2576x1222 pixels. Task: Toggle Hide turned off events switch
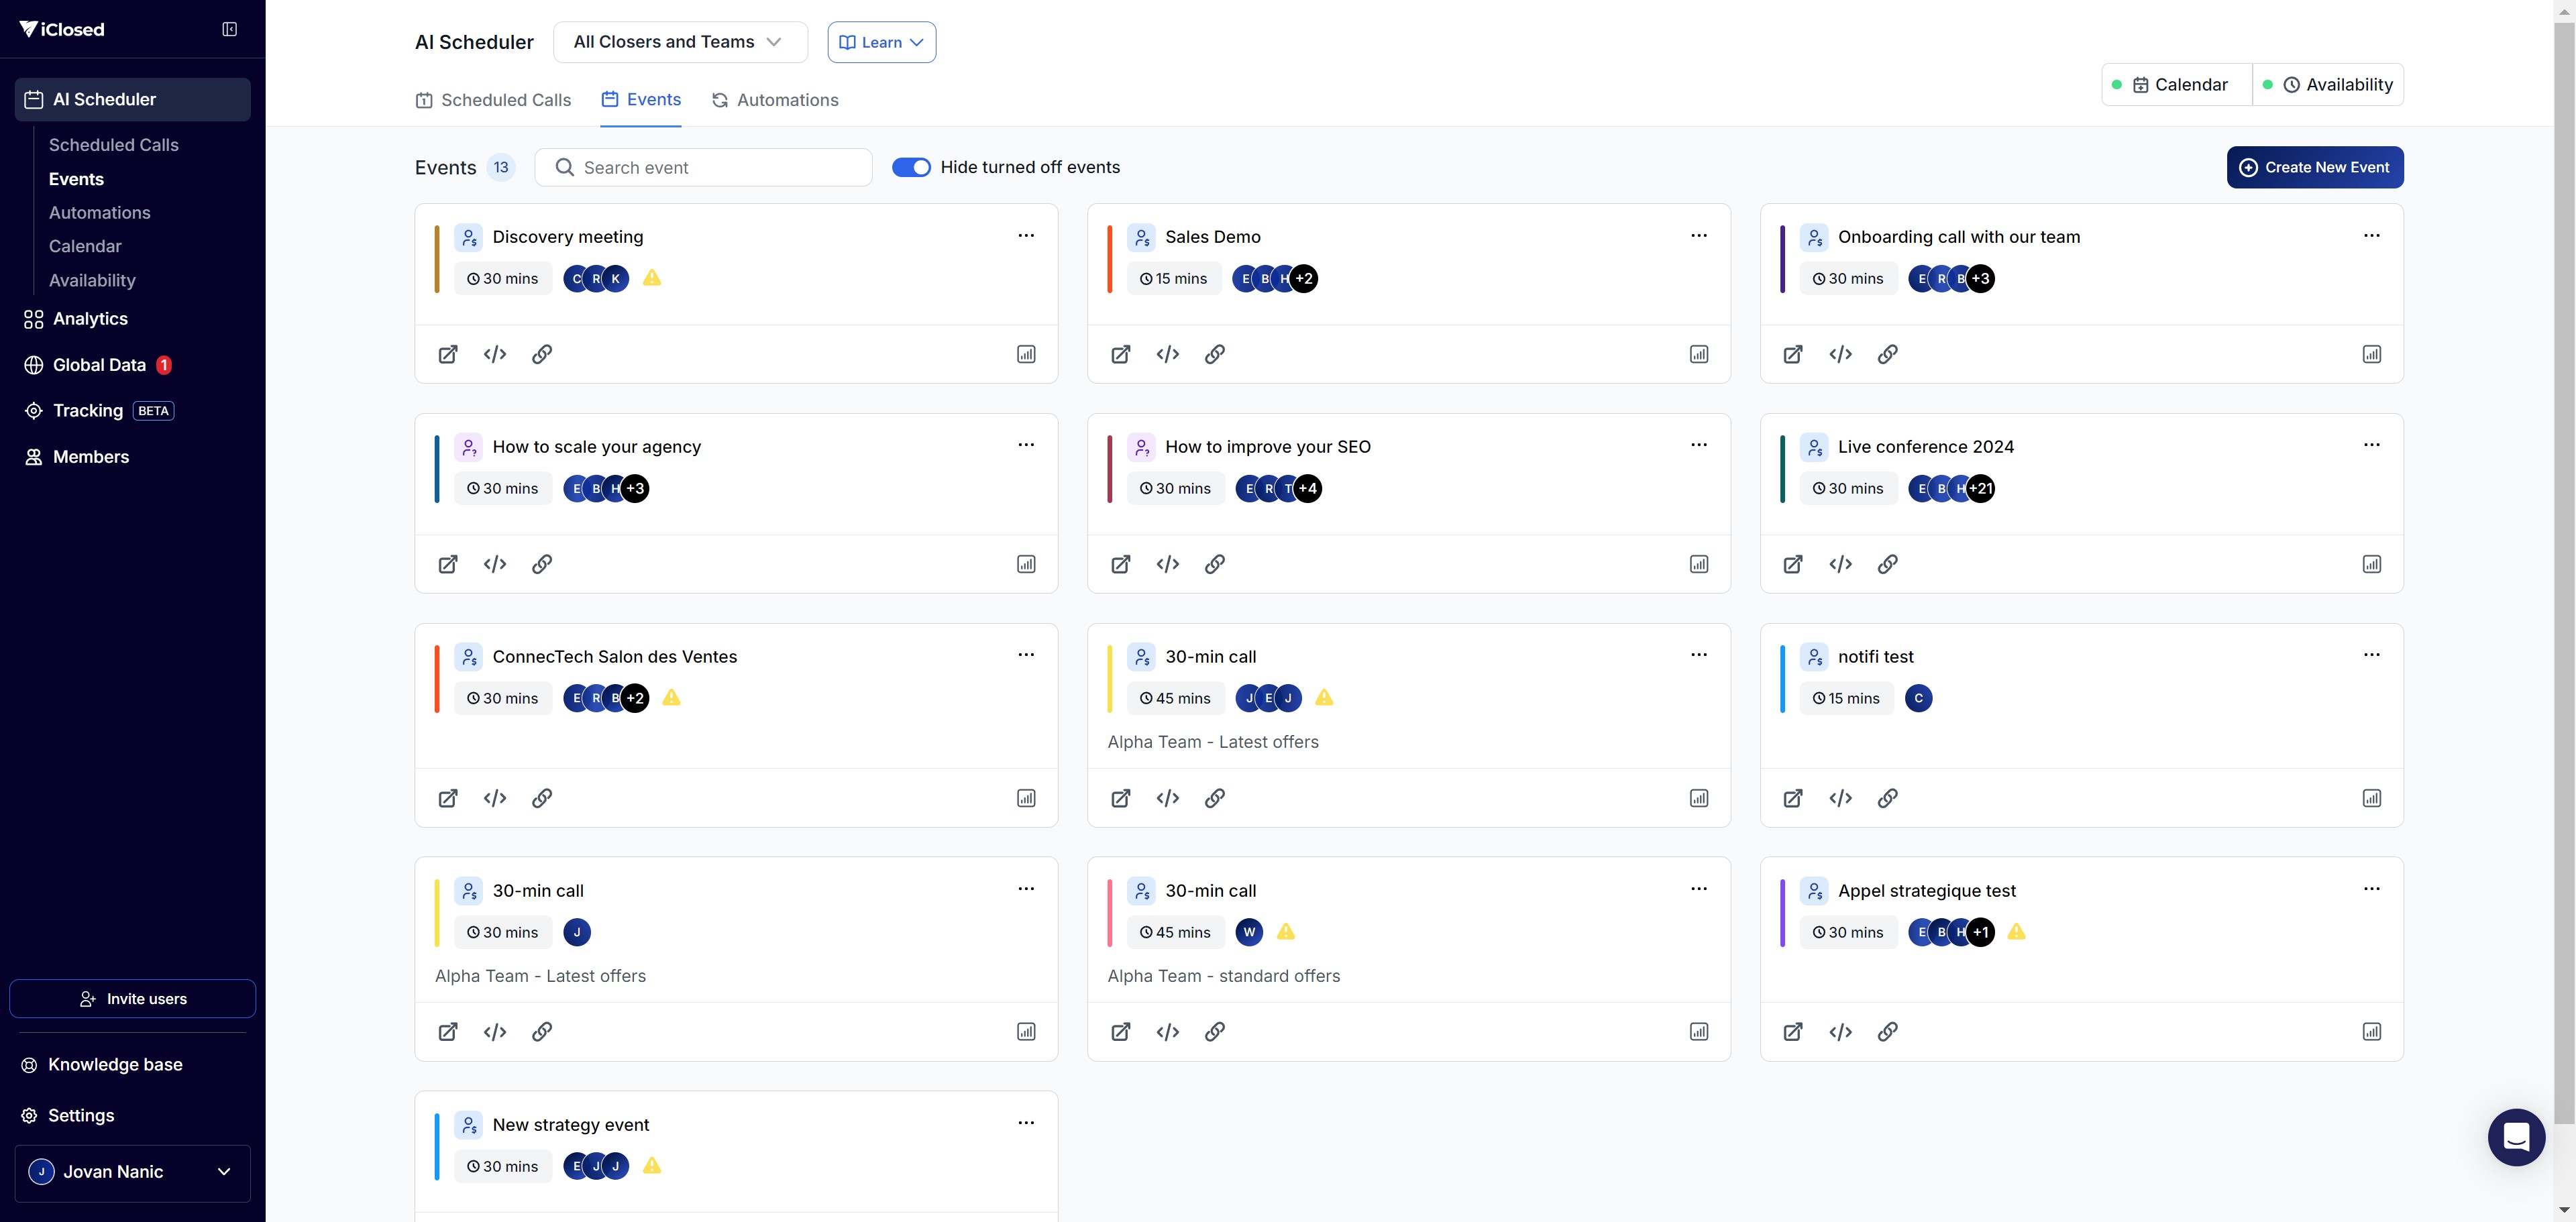click(910, 167)
